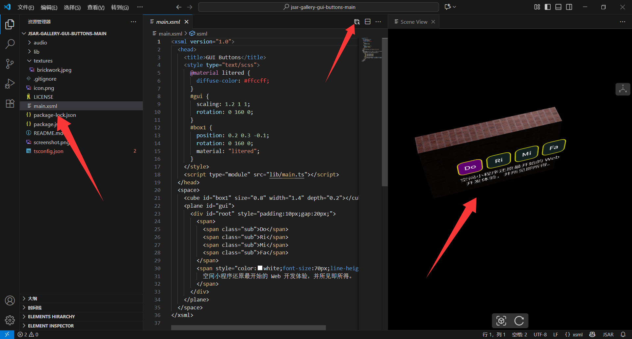Screen dimensions: 632x339
Task: Click the focus object button in Scene View
Action: [501, 321]
